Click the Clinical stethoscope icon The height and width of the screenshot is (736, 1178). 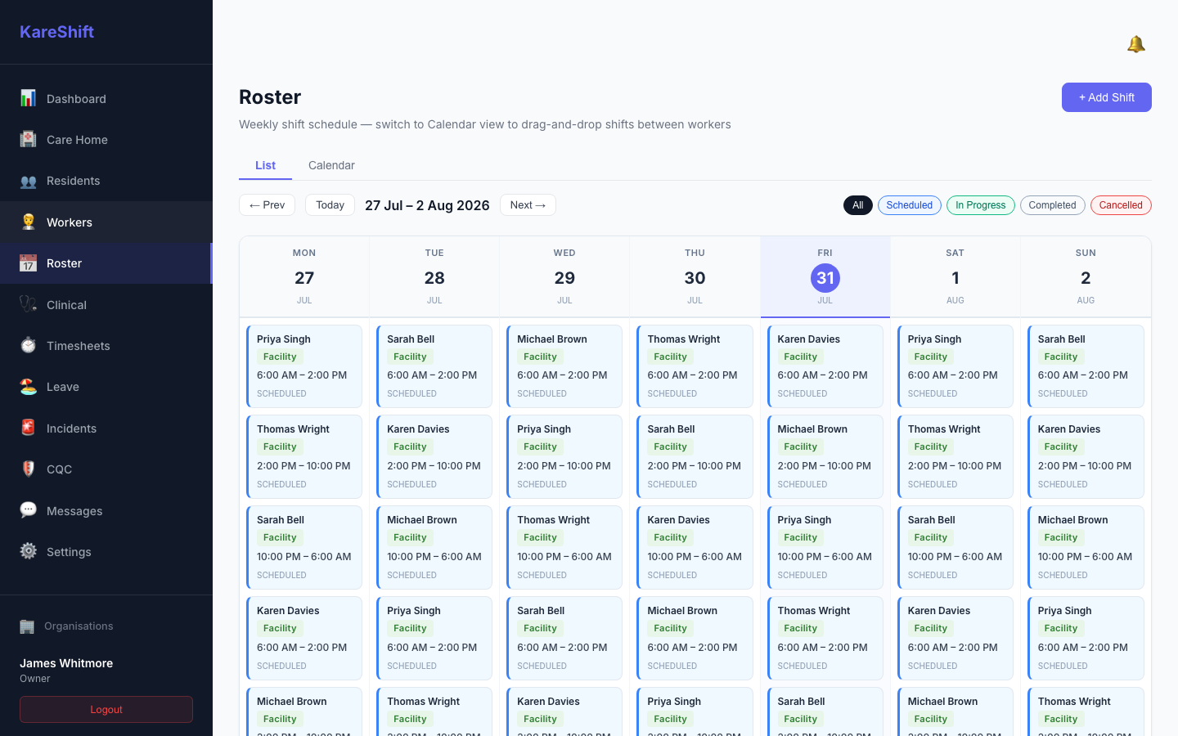[x=28, y=304]
